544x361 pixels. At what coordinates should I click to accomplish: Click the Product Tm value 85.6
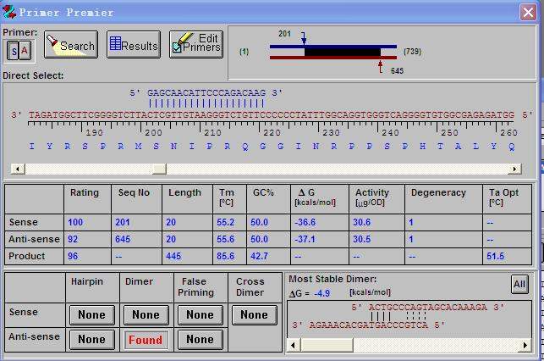pos(226,256)
